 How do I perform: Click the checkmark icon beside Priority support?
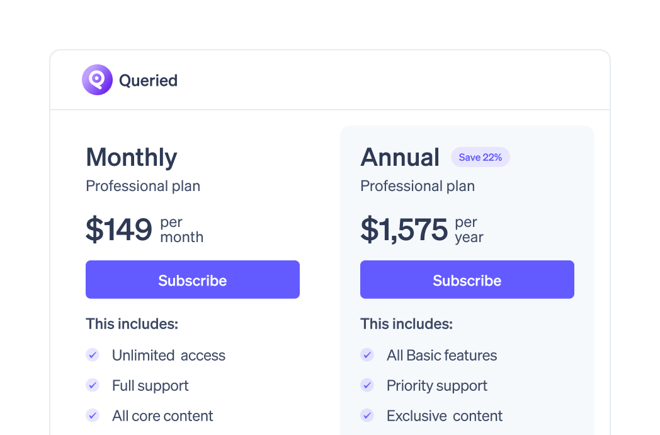point(367,385)
